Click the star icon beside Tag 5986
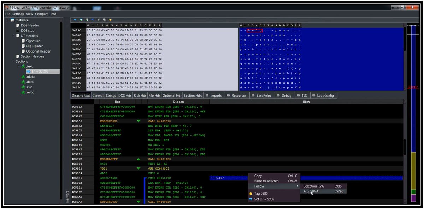Viewport: 424px width, 209px height. [x=251, y=193]
